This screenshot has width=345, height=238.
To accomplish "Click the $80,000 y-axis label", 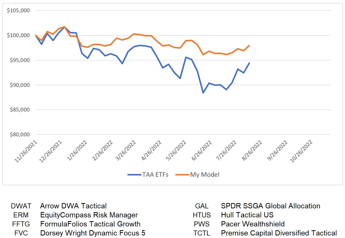I will point(20,135).
